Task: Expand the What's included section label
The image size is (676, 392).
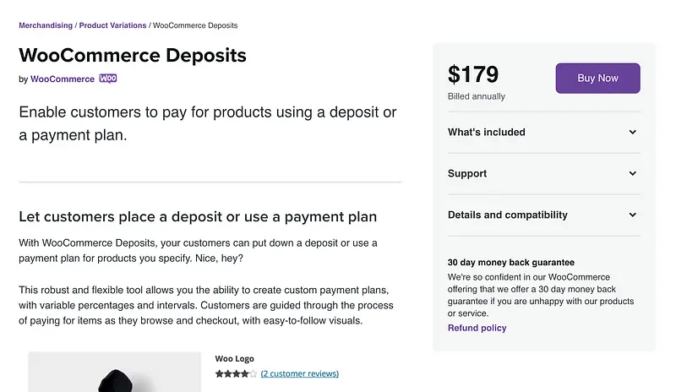Action: [487, 133]
